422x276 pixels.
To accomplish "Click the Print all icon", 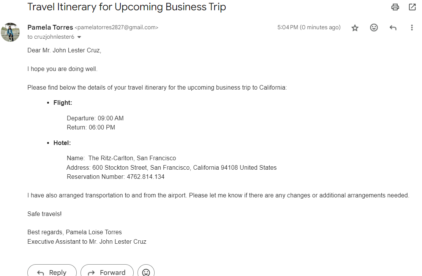I will [x=395, y=7].
